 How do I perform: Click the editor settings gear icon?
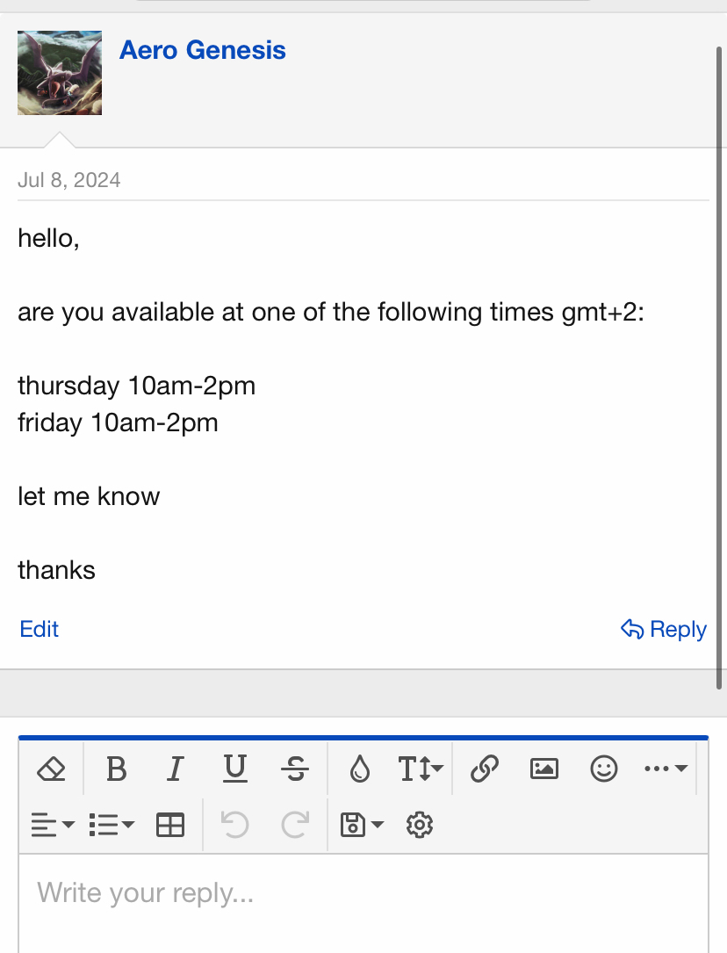point(420,826)
